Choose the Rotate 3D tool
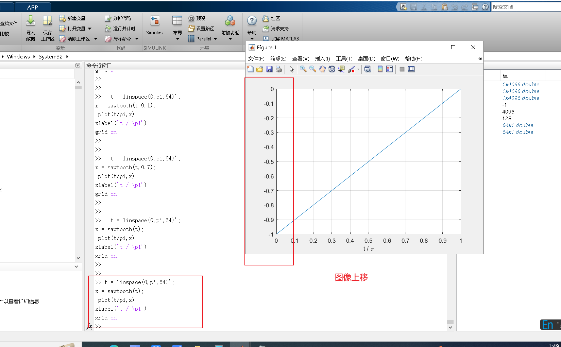This screenshot has height=347, width=561. tap(332, 69)
